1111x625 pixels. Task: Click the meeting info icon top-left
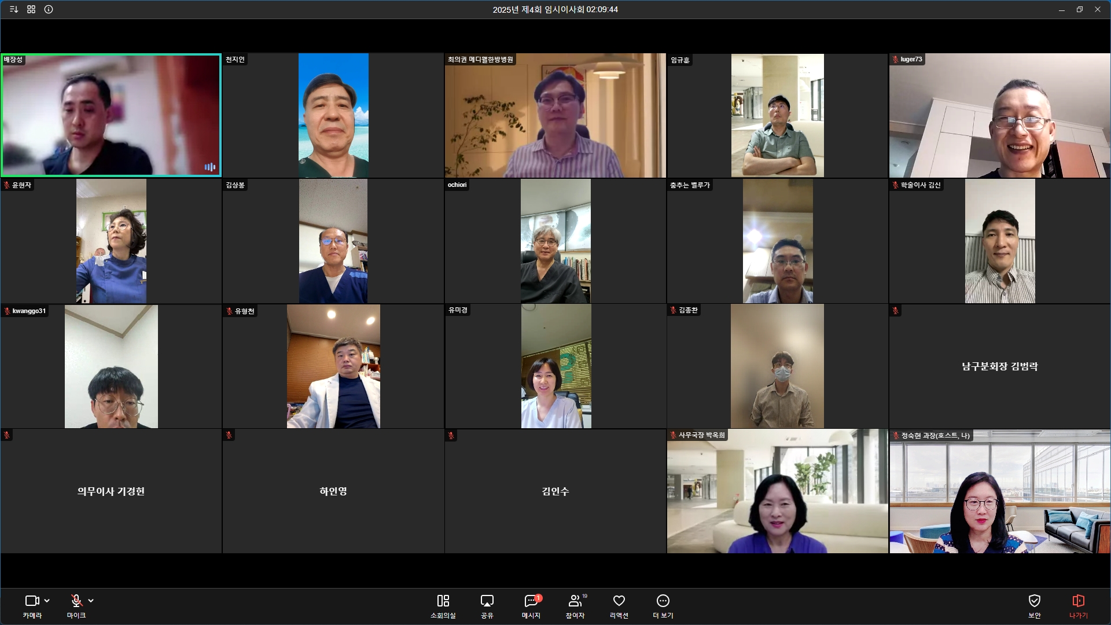(49, 9)
